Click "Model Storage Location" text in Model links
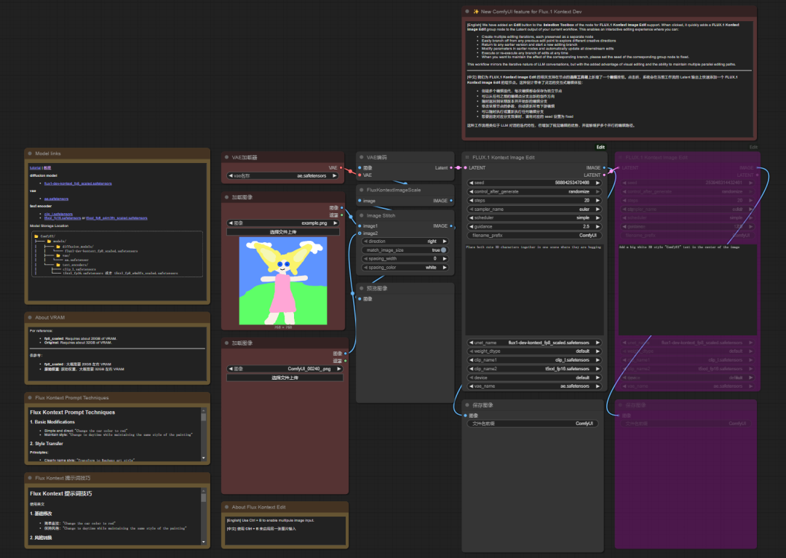 (x=49, y=226)
